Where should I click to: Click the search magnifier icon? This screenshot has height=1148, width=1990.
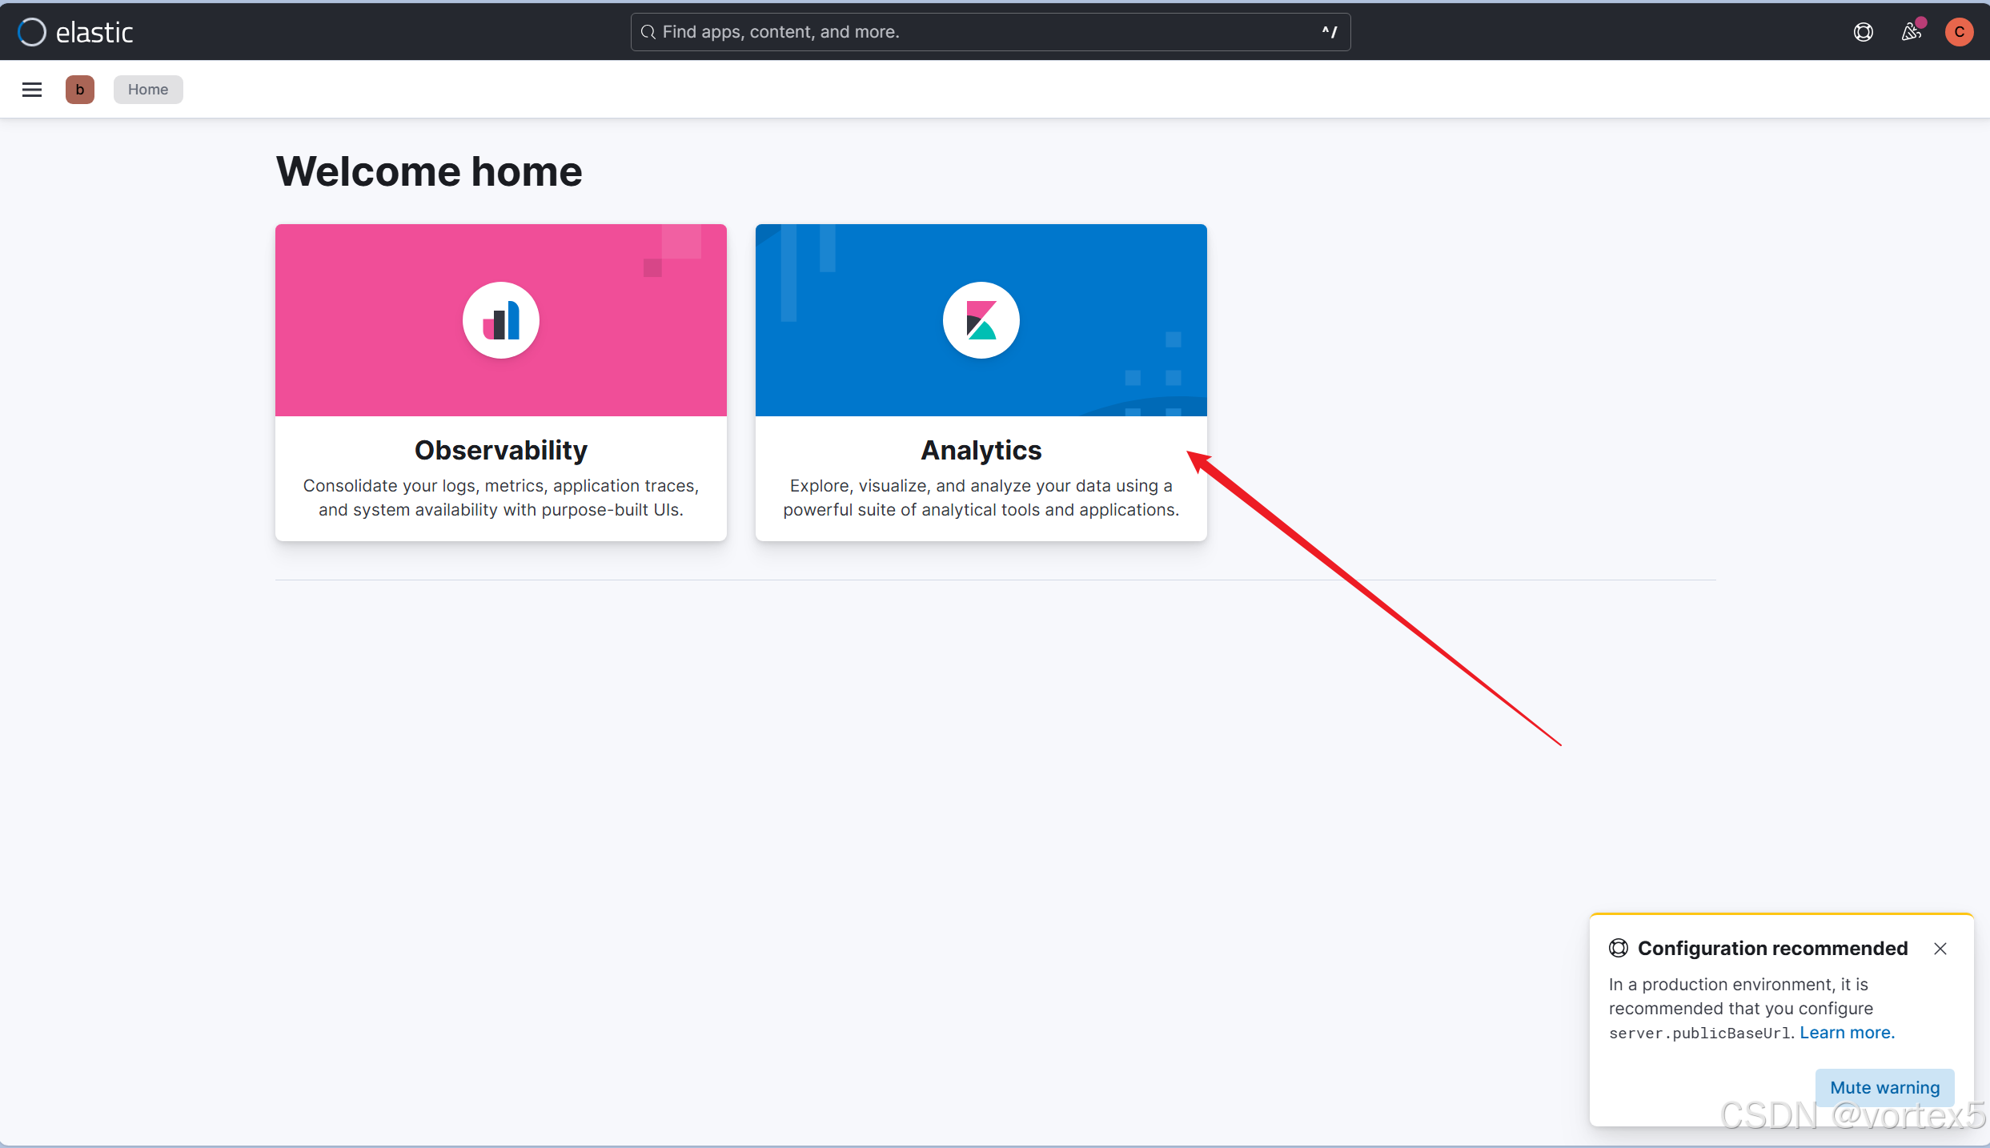(648, 32)
